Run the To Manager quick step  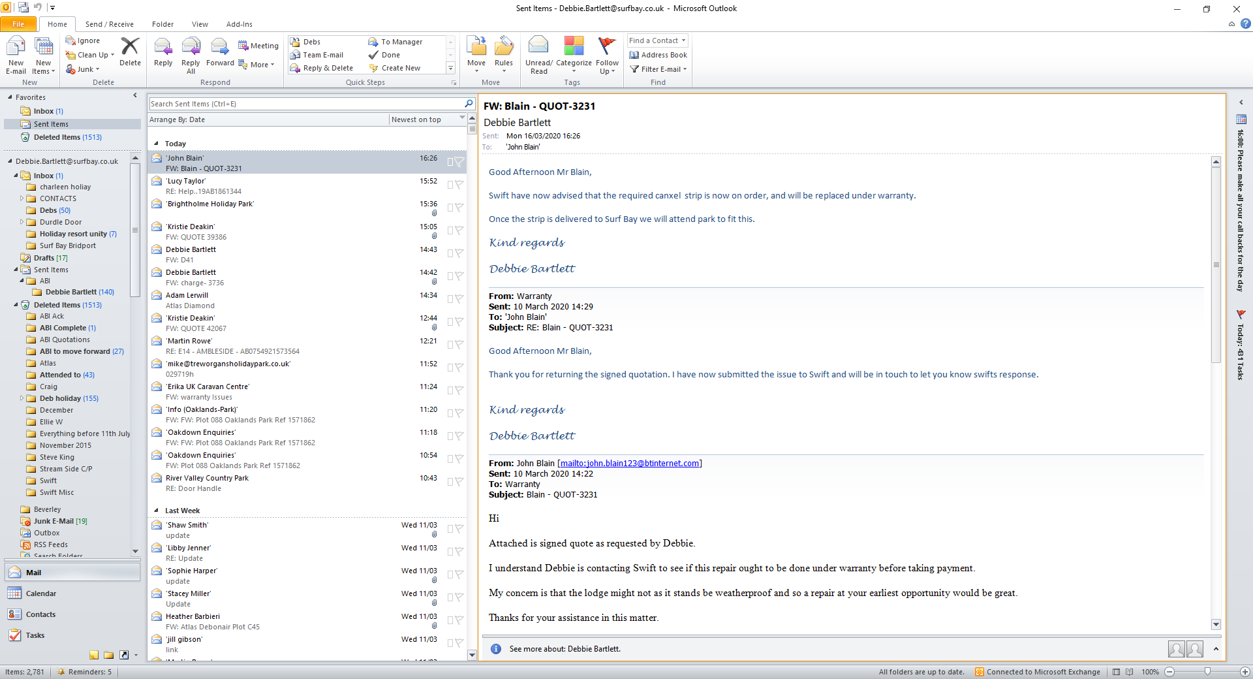point(395,42)
